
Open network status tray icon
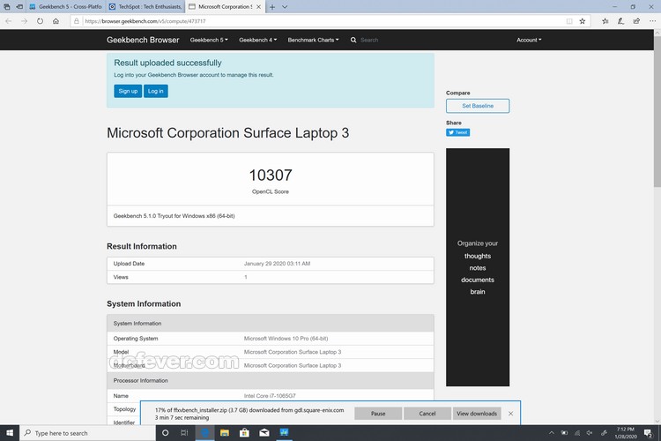pos(577,433)
